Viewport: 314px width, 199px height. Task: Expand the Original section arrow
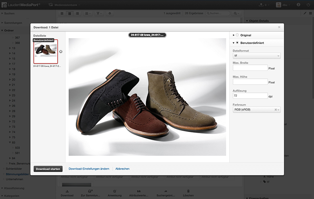pos(234,35)
